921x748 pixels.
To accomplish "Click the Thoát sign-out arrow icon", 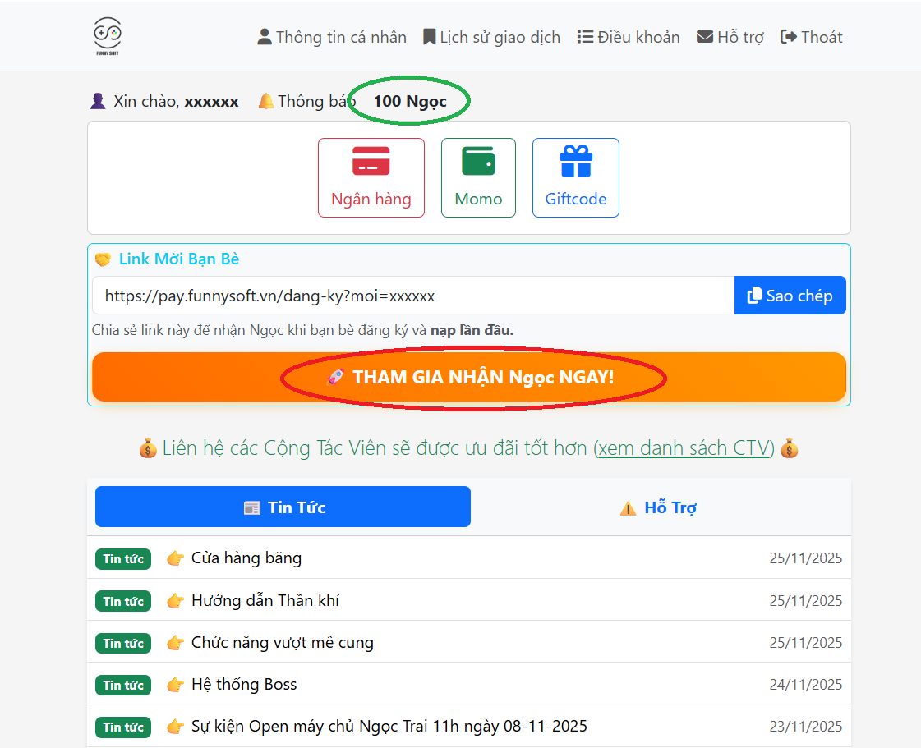I will point(789,37).
